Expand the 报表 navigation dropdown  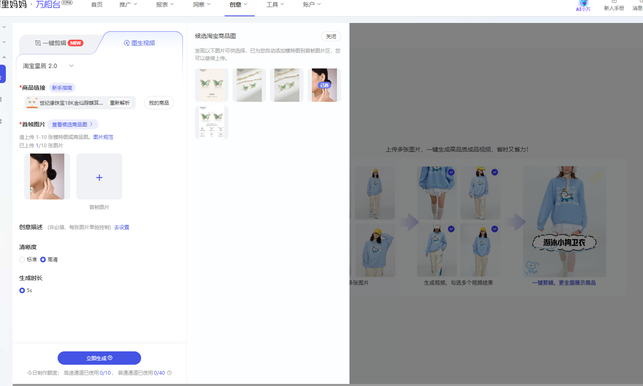pyautogui.click(x=165, y=5)
